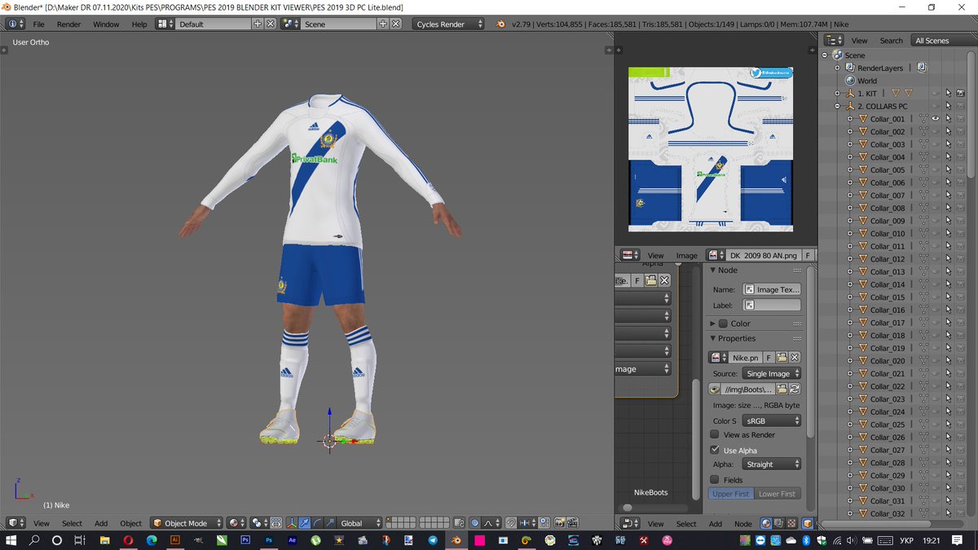The width and height of the screenshot is (978, 550).
Task: Open the Render menu
Action: tap(68, 24)
